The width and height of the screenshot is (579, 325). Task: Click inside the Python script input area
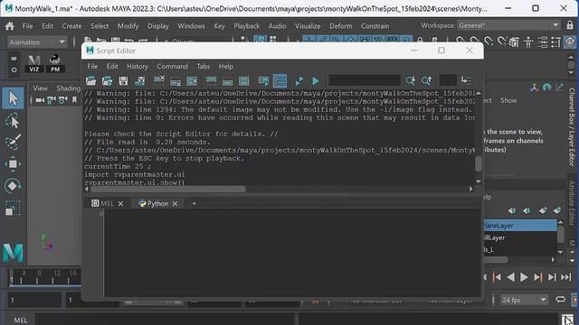point(292,253)
